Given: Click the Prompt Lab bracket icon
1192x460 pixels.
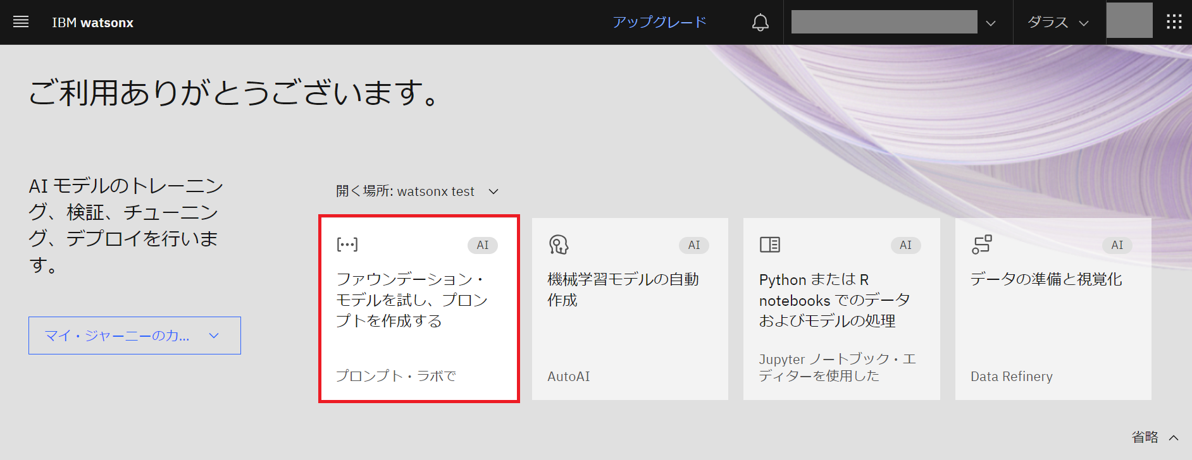Looking at the screenshot, I should [x=347, y=245].
